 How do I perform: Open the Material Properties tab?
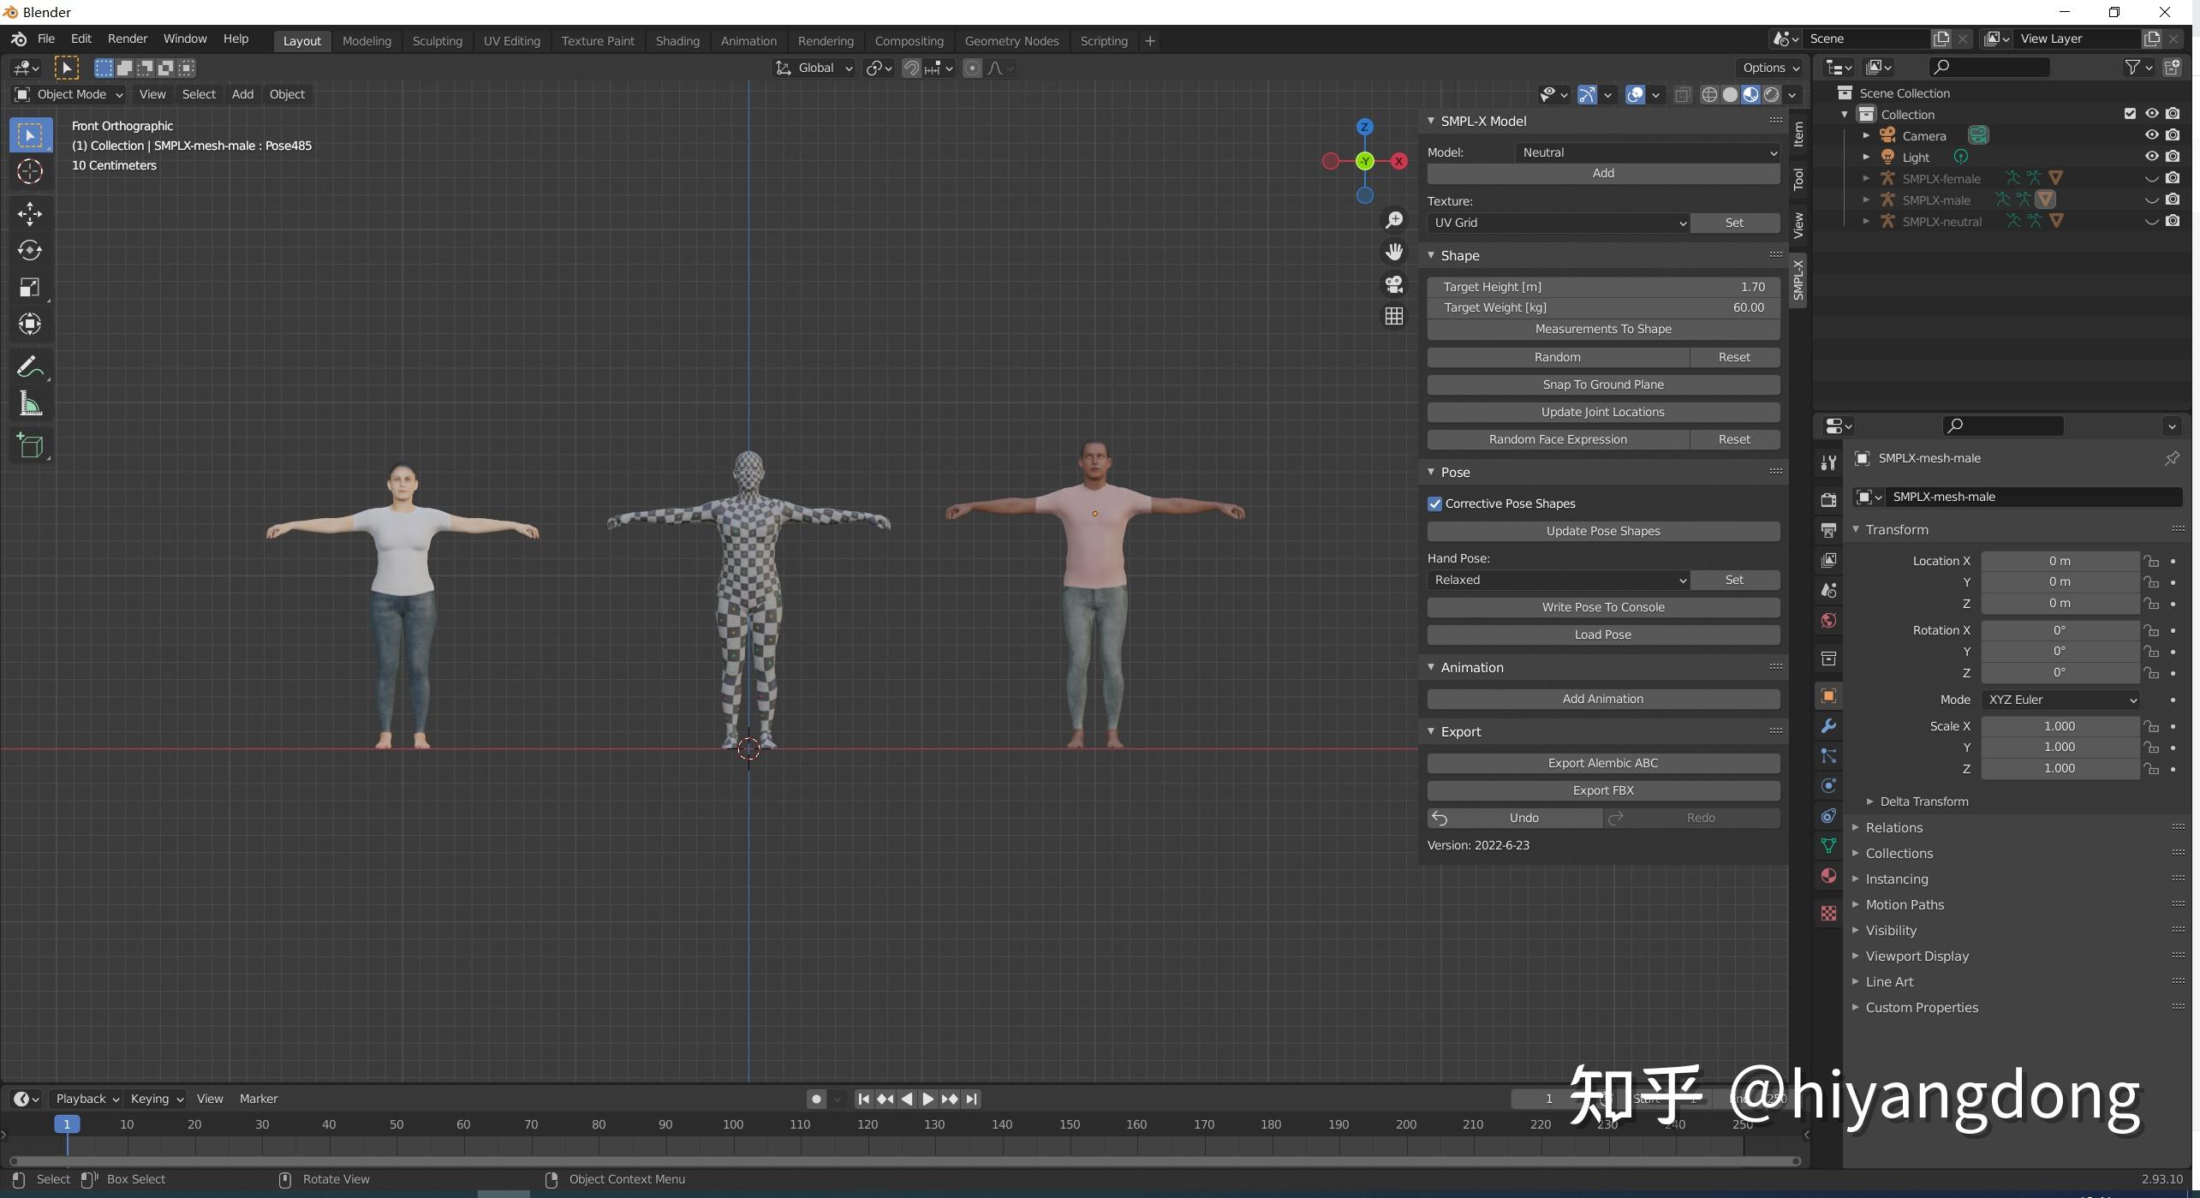tap(1828, 875)
